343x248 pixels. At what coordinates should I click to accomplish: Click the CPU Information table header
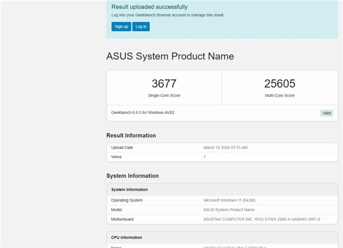(x=126, y=237)
